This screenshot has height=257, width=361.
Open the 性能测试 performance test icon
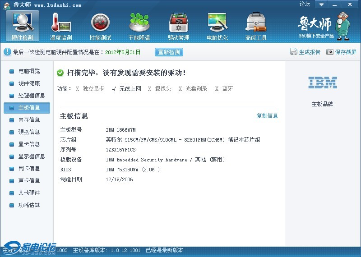point(100,26)
